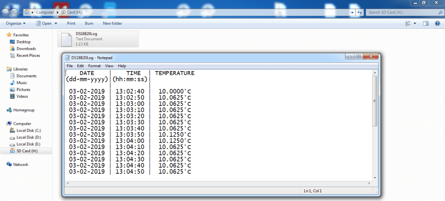Viewport: 445px width, 201px height.
Task: Show the preview pane icon
Action: click(x=425, y=23)
